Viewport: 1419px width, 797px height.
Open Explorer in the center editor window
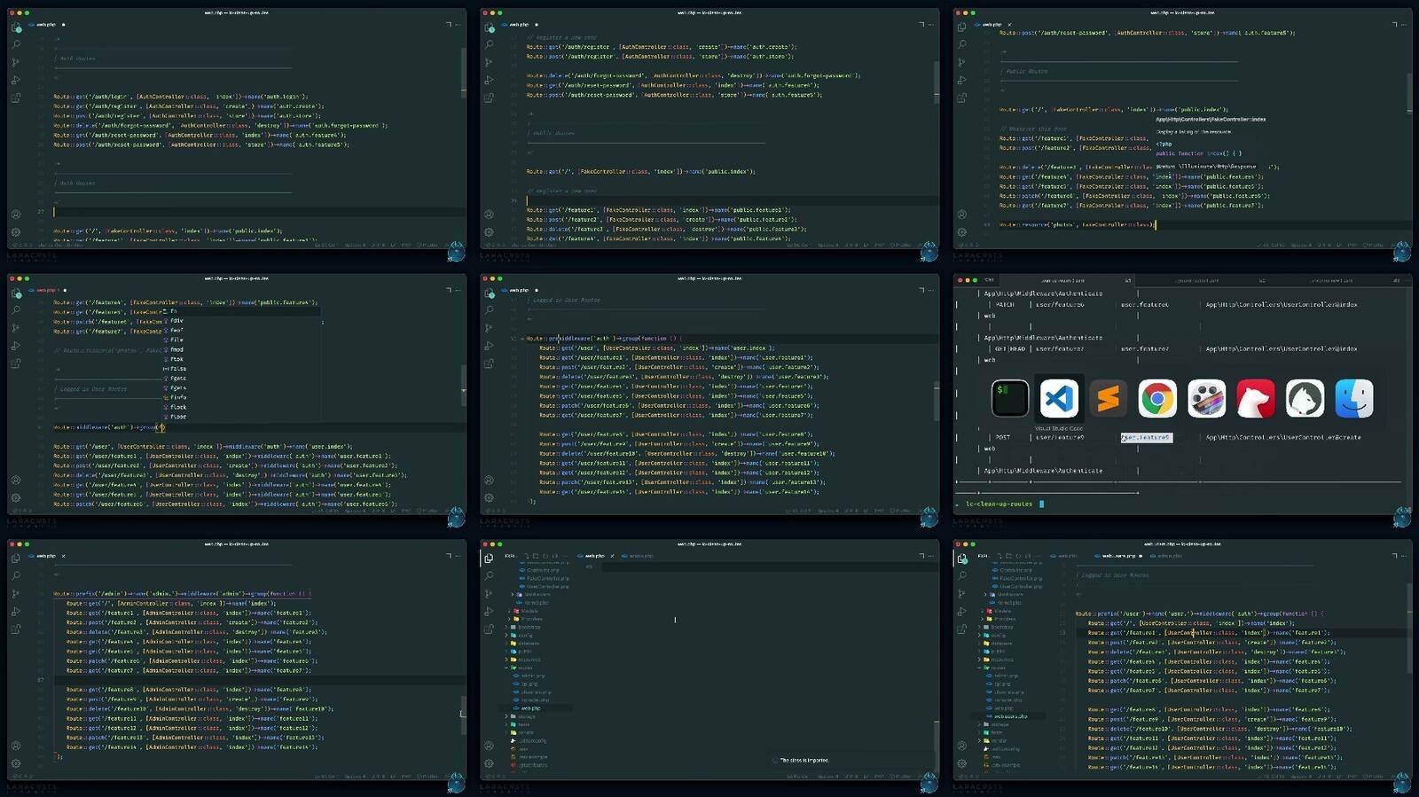click(489, 293)
